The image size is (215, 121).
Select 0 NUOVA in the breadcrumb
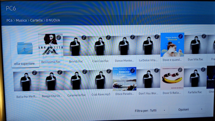pos(53,20)
